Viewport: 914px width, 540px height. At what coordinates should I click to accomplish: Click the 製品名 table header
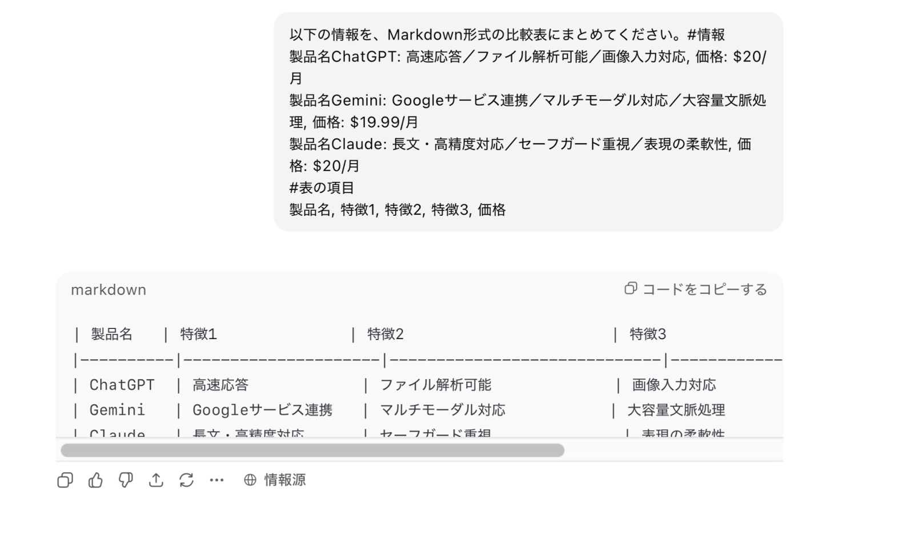[111, 334]
